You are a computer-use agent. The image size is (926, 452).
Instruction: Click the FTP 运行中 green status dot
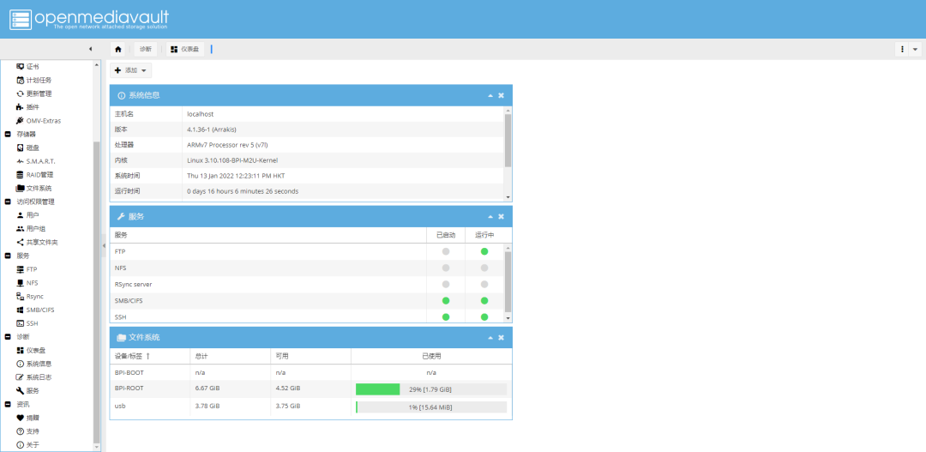coord(484,251)
